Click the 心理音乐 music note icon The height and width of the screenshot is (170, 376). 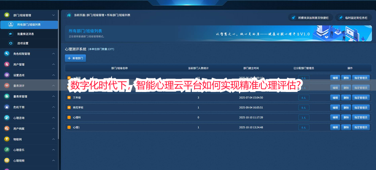pyautogui.click(x=7, y=150)
